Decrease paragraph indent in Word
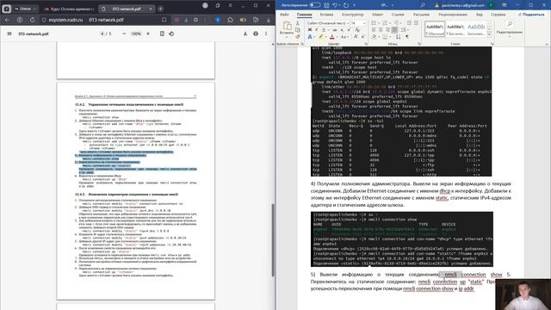Viewport: 551px width, 310px height. pos(409,23)
